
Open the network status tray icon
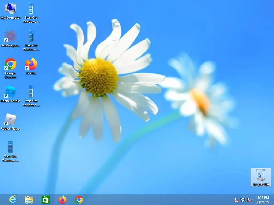(242, 200)
